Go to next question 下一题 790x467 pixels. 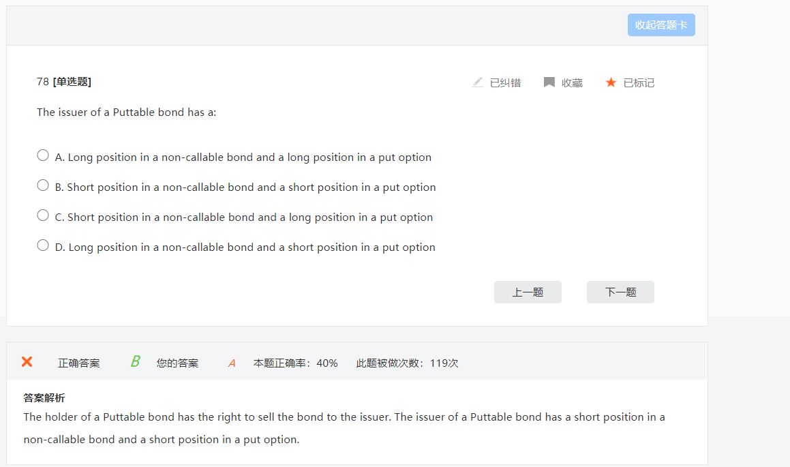pyautogui.click(x=620, y=292)
